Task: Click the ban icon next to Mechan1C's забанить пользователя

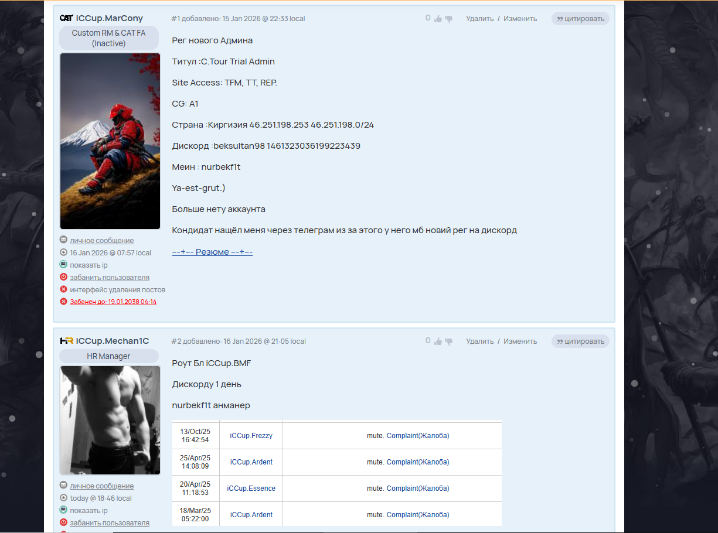Action: point(63,522)
